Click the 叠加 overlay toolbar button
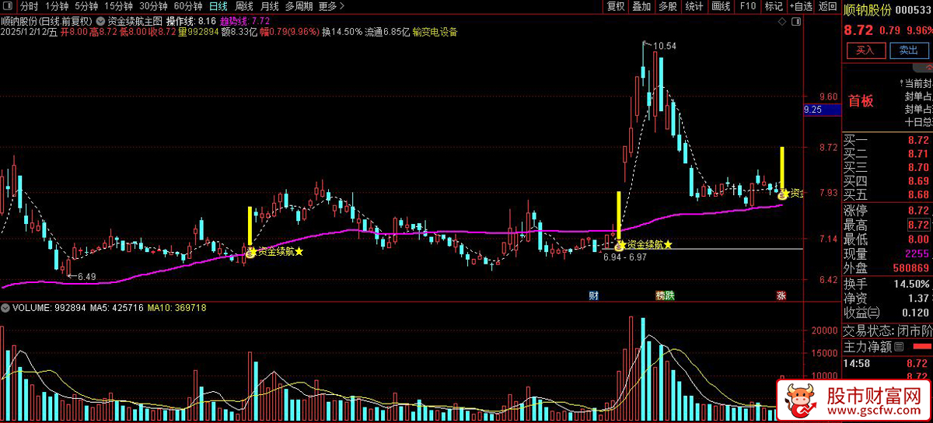This screenshot has width=933, height=423. tap(641, 6)
